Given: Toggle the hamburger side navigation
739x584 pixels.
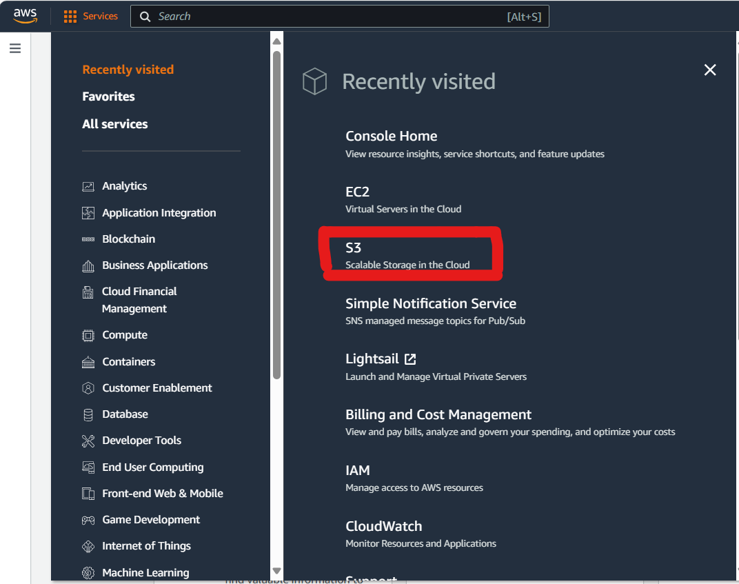Looking at the screenshot, I should [15, 48].
